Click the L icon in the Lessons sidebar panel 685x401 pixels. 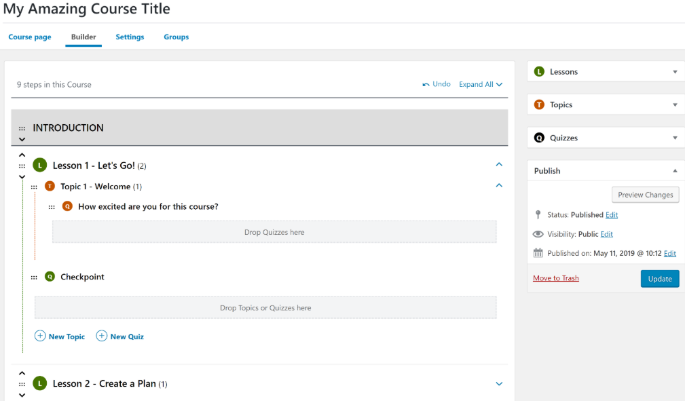point(540,71)
